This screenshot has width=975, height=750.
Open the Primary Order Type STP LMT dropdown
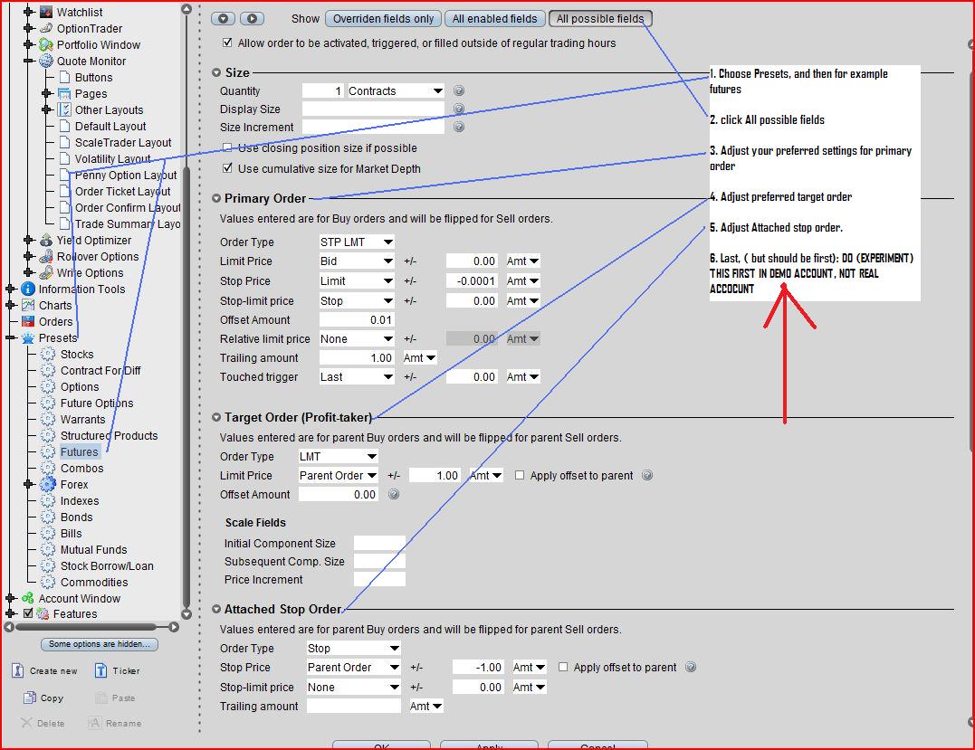click(x=357, y=242)
